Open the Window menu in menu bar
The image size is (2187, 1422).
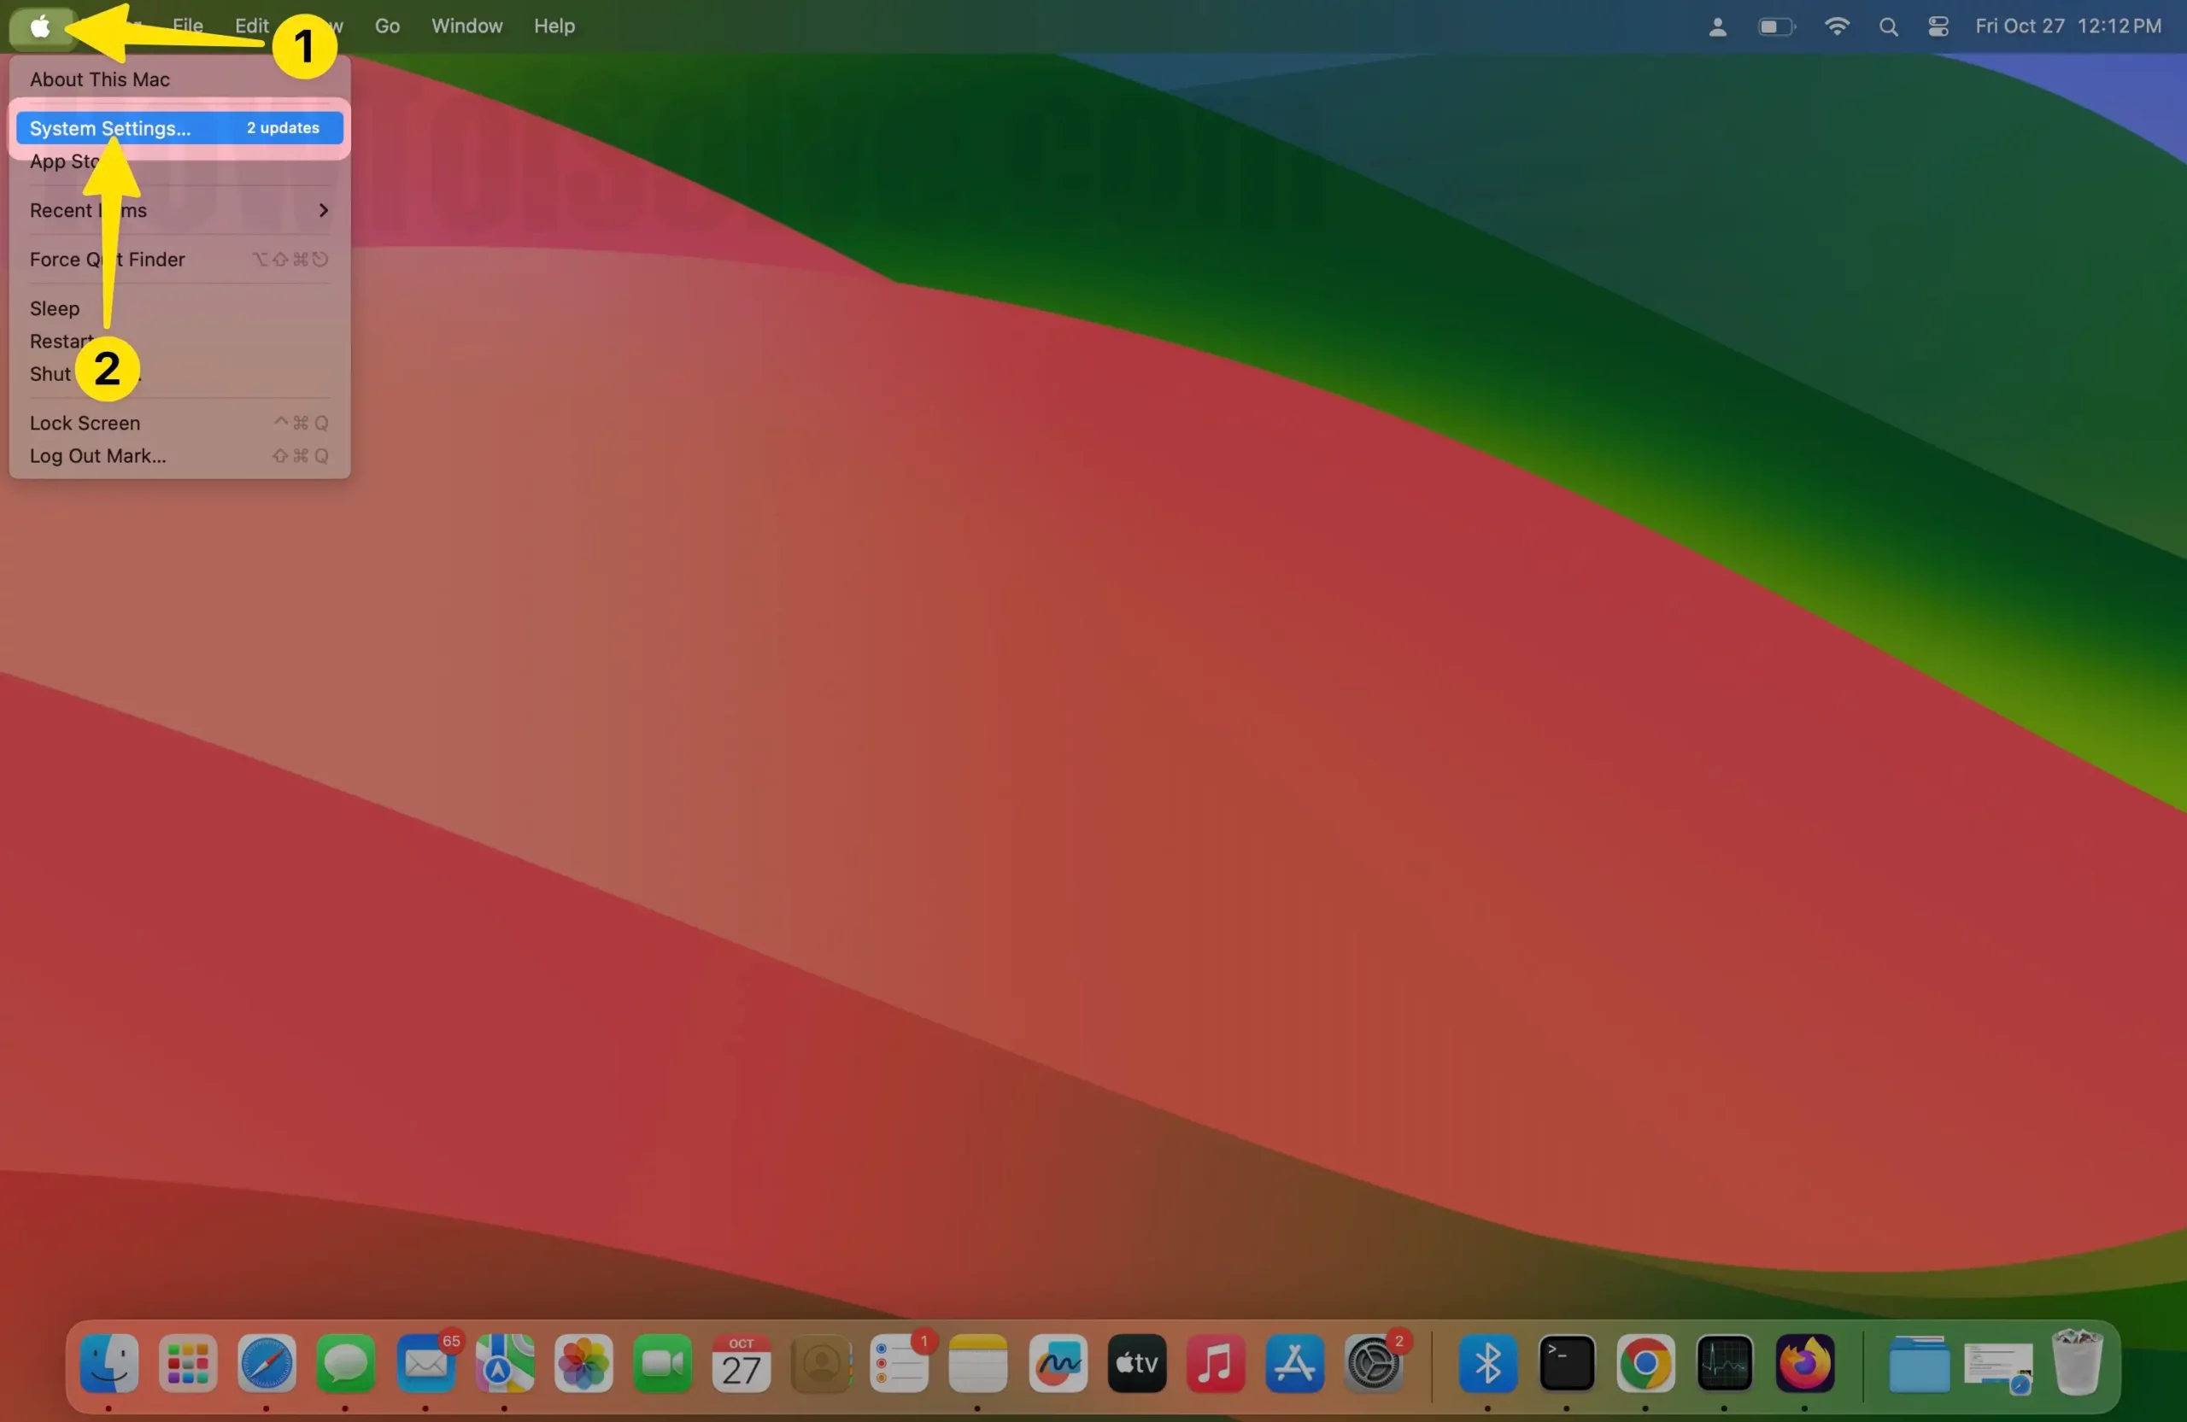pyautogui.click(x=466, y=26)
